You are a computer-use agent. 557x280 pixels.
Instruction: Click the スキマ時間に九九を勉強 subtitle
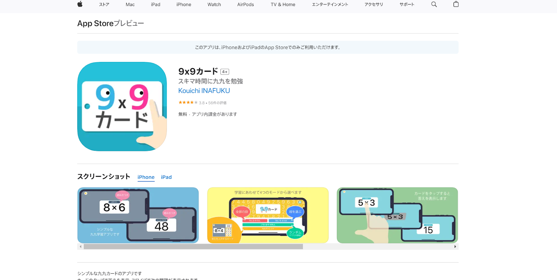pos(211,81)
